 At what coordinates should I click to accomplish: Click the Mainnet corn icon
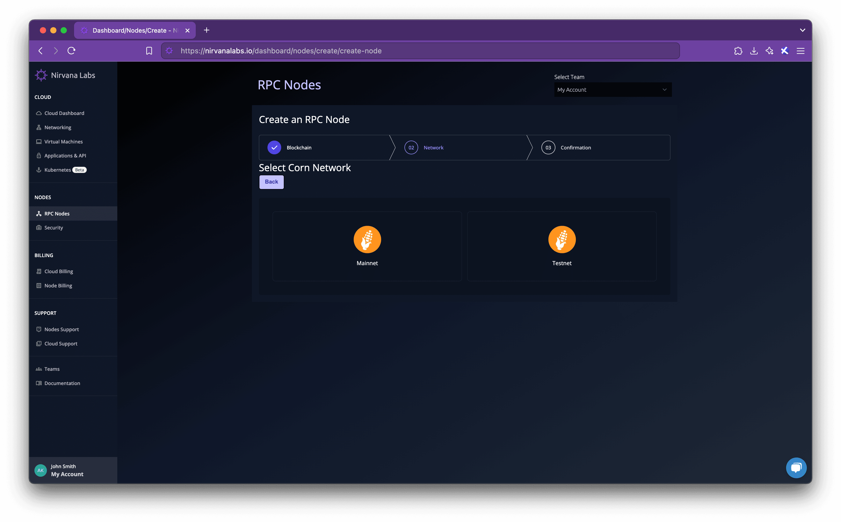pos(367,239)
